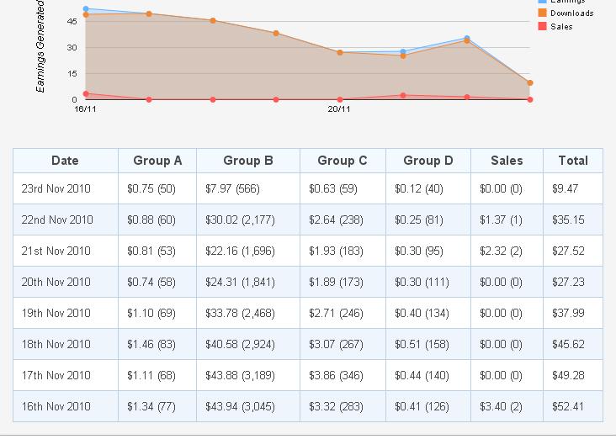Viewport: 616px width, 439px height.
Task: Click the Downloads legend label
Action: click(x=572, y=13)
